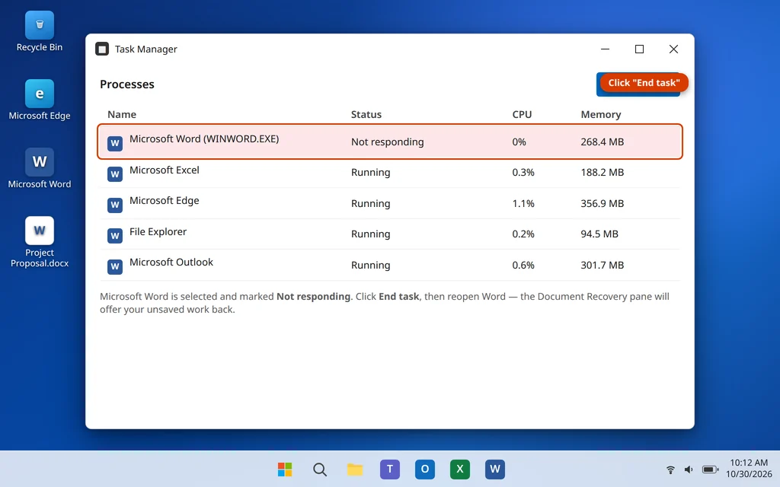Click the 188.2 MB memory value
Viewport: 780px width, 487px height.
pyautogui.click(x=602, y=173)
